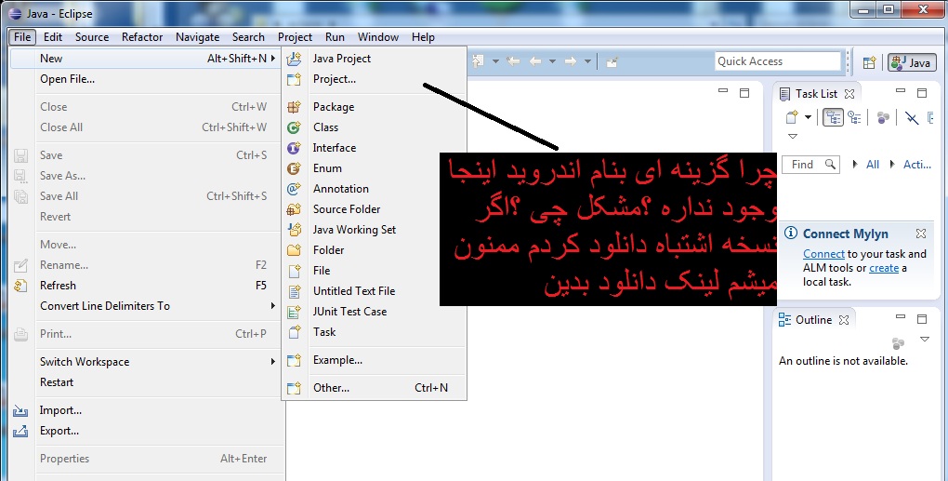Choose Other... from the New submenu
Screen dimensions: 948x481
[331, 388]
